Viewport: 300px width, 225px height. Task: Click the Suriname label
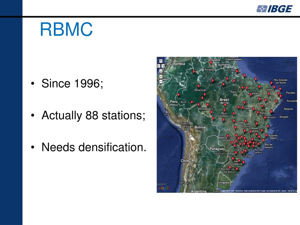point(224,65)
